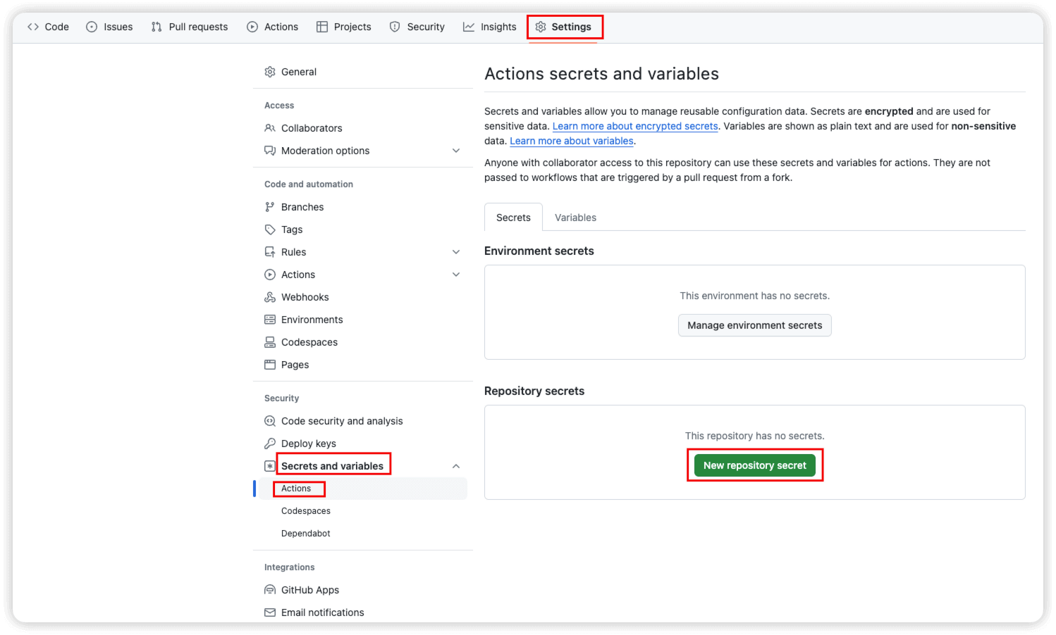
Task: Select the Settings tab
Action: tap(563, 27)
